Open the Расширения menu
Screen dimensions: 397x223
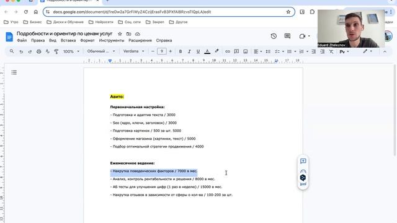pos(140,40)
